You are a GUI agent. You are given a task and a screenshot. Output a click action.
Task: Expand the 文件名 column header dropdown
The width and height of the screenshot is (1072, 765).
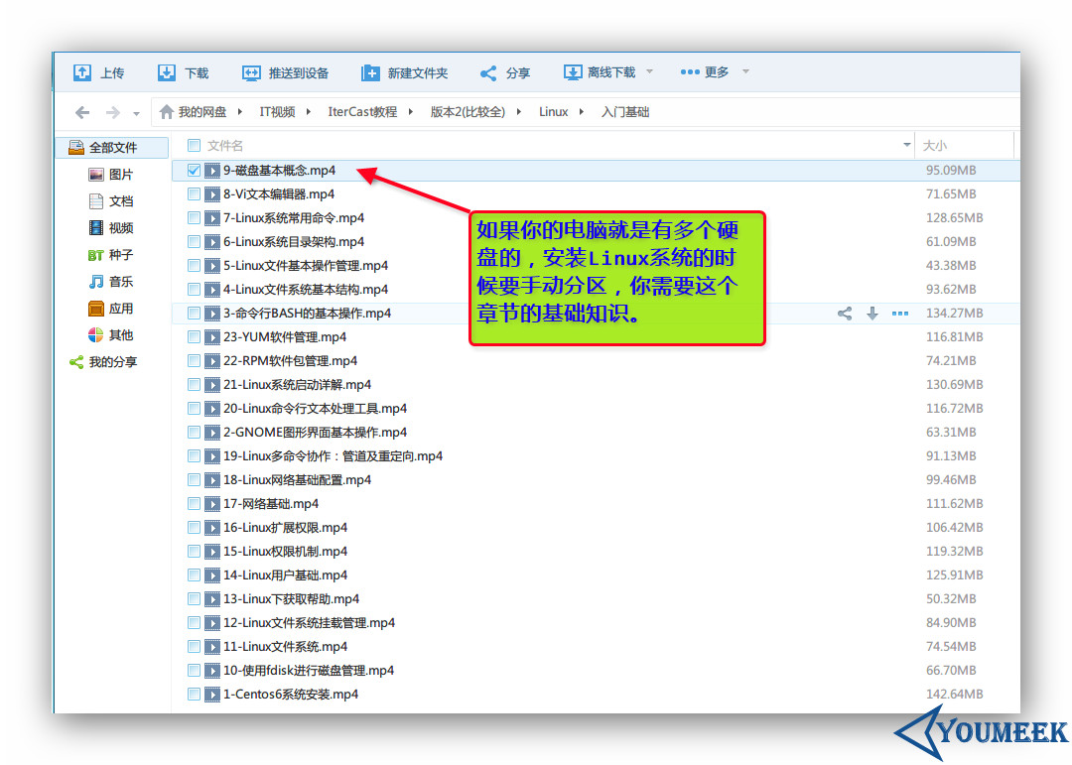904,145
